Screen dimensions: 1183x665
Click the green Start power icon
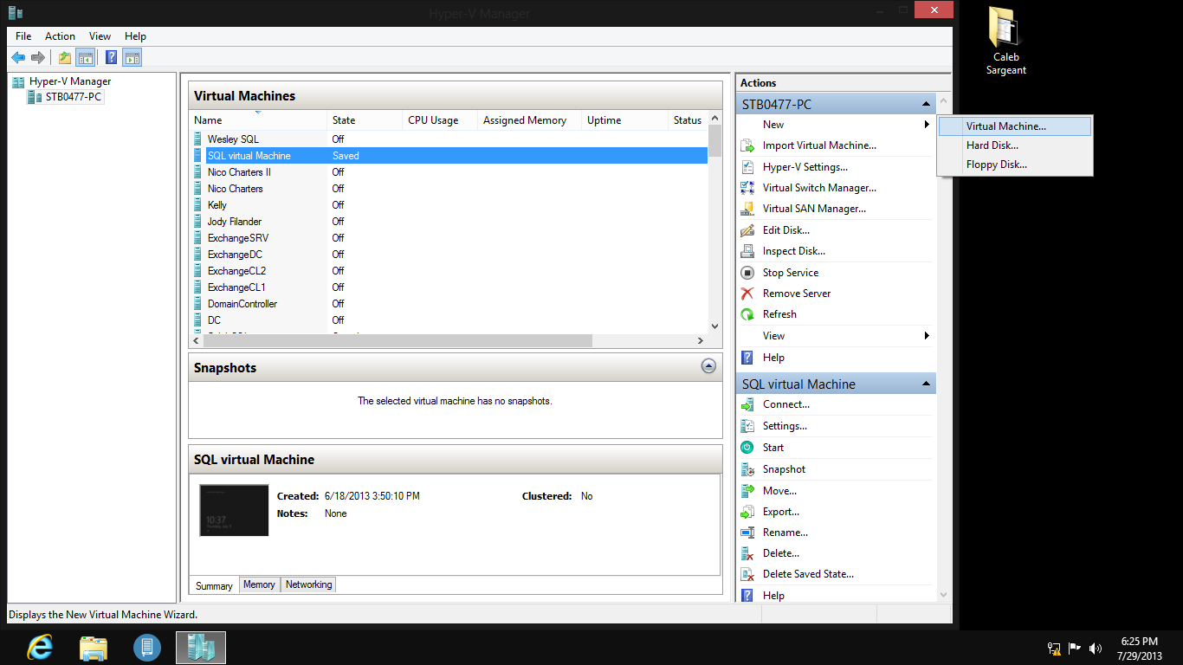747,448
